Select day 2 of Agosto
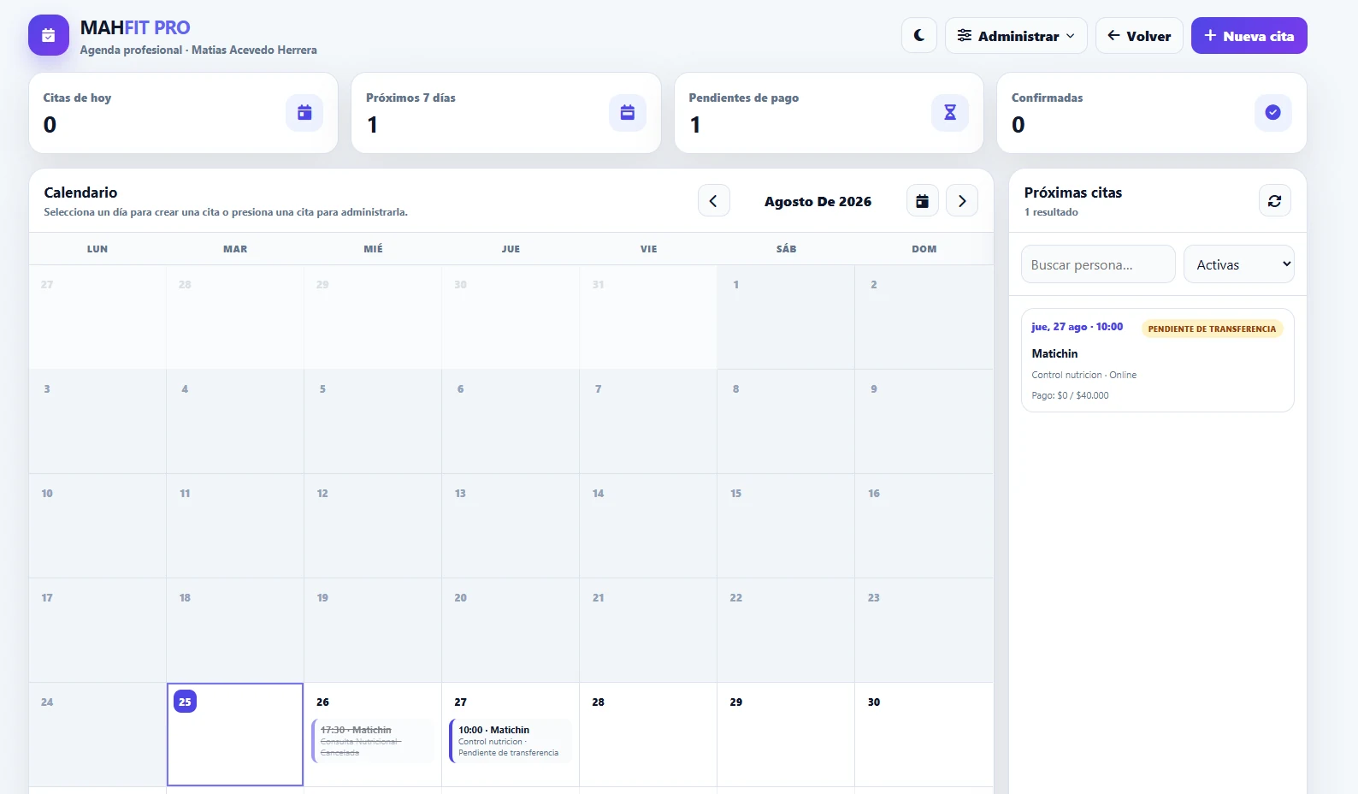 click(924, 317)
